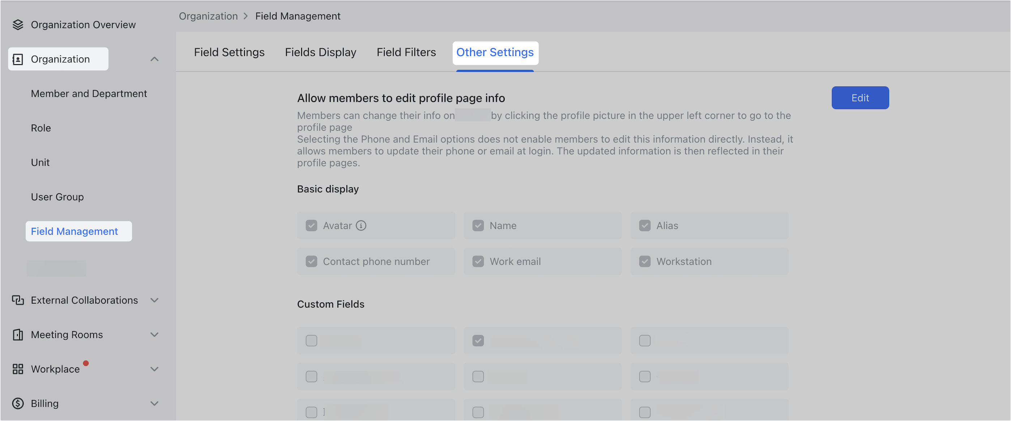Toggle the Avatar checkbox
1011x421 pixels.
pos(311,225)
